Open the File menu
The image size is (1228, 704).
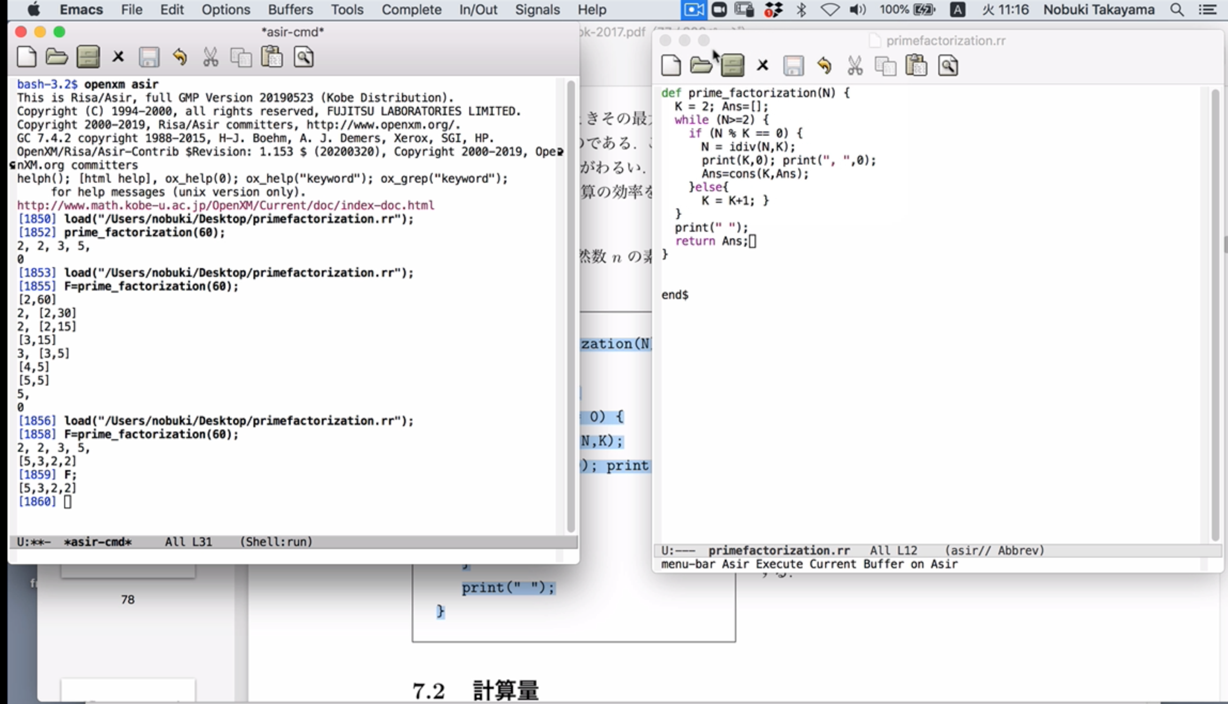[131, 10]
